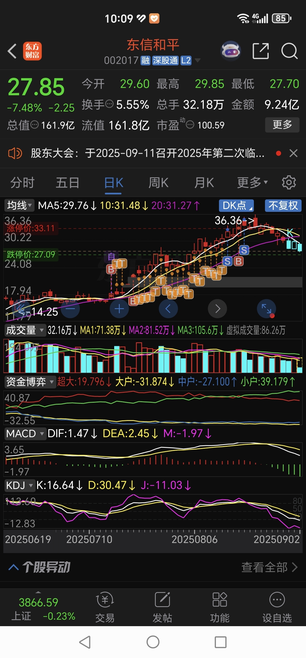Switch to the 五日 tab
306x658 pixels.
tap(68, 183)
